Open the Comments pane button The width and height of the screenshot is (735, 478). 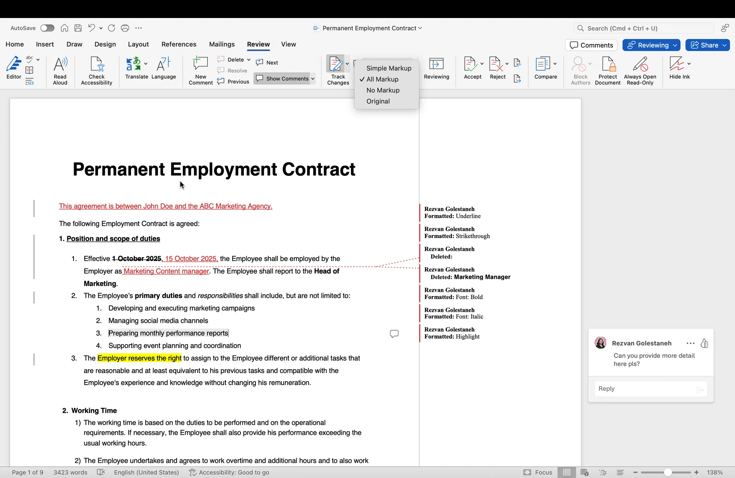click(591, 45)
